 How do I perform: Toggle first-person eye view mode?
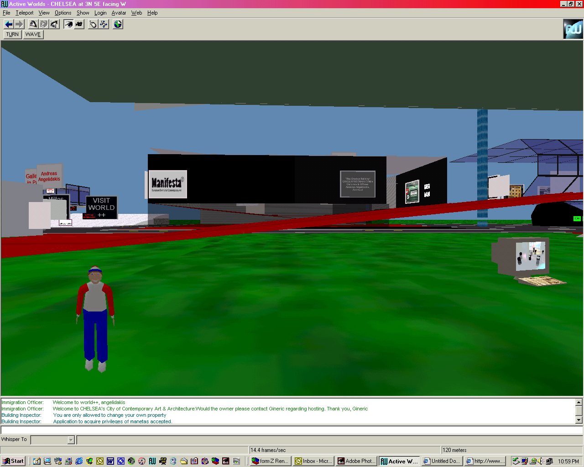(x=68, y=24)
